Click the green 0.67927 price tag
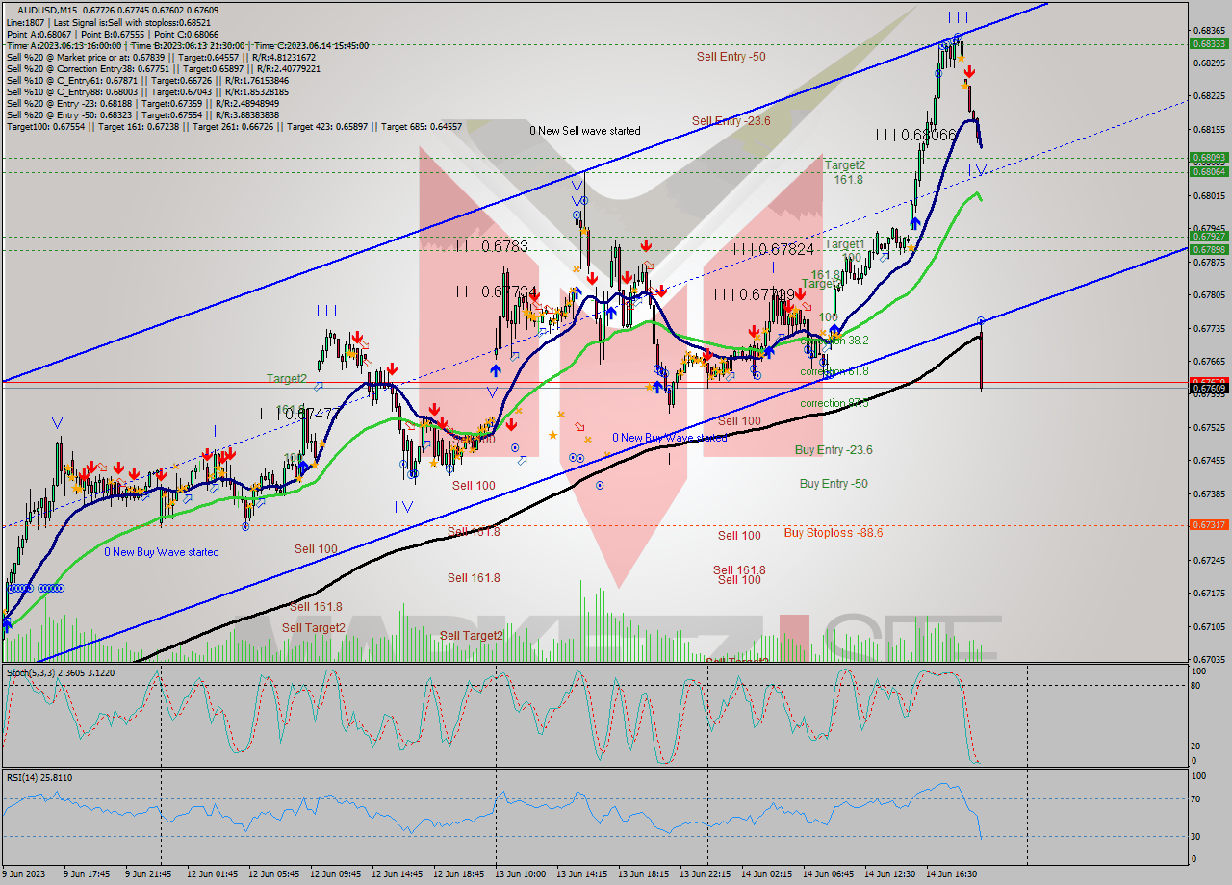 click(1210, 236)
